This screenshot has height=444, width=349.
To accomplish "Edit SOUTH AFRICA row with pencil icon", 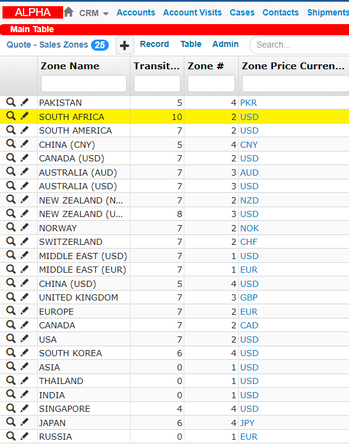I will [x=25, y=116].
